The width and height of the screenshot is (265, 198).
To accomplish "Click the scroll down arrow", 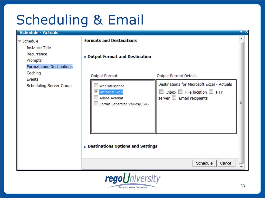I will pos(241,167).
